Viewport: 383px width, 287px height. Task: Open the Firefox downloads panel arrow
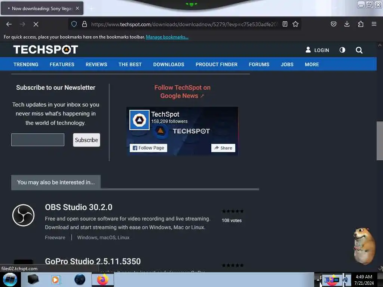[347, 24]
